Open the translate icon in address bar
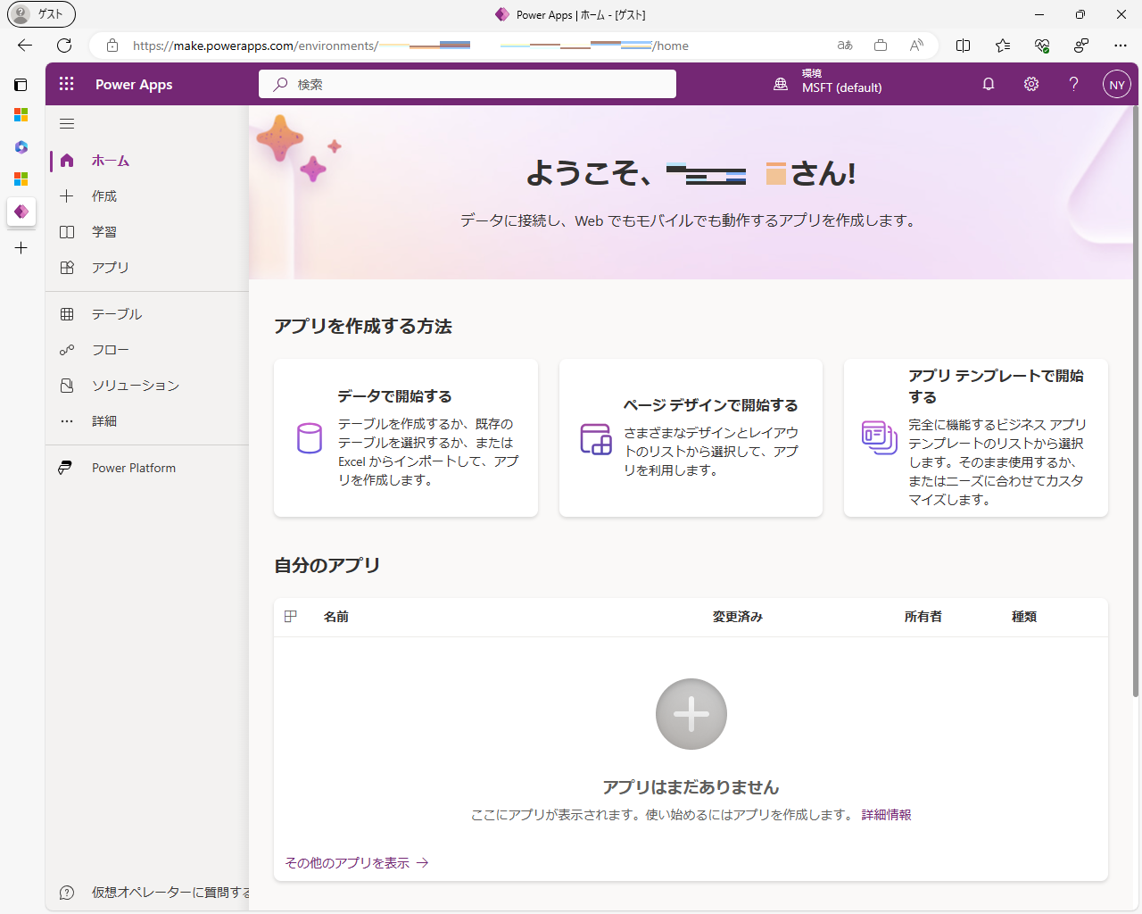 (x=845, y=46)
